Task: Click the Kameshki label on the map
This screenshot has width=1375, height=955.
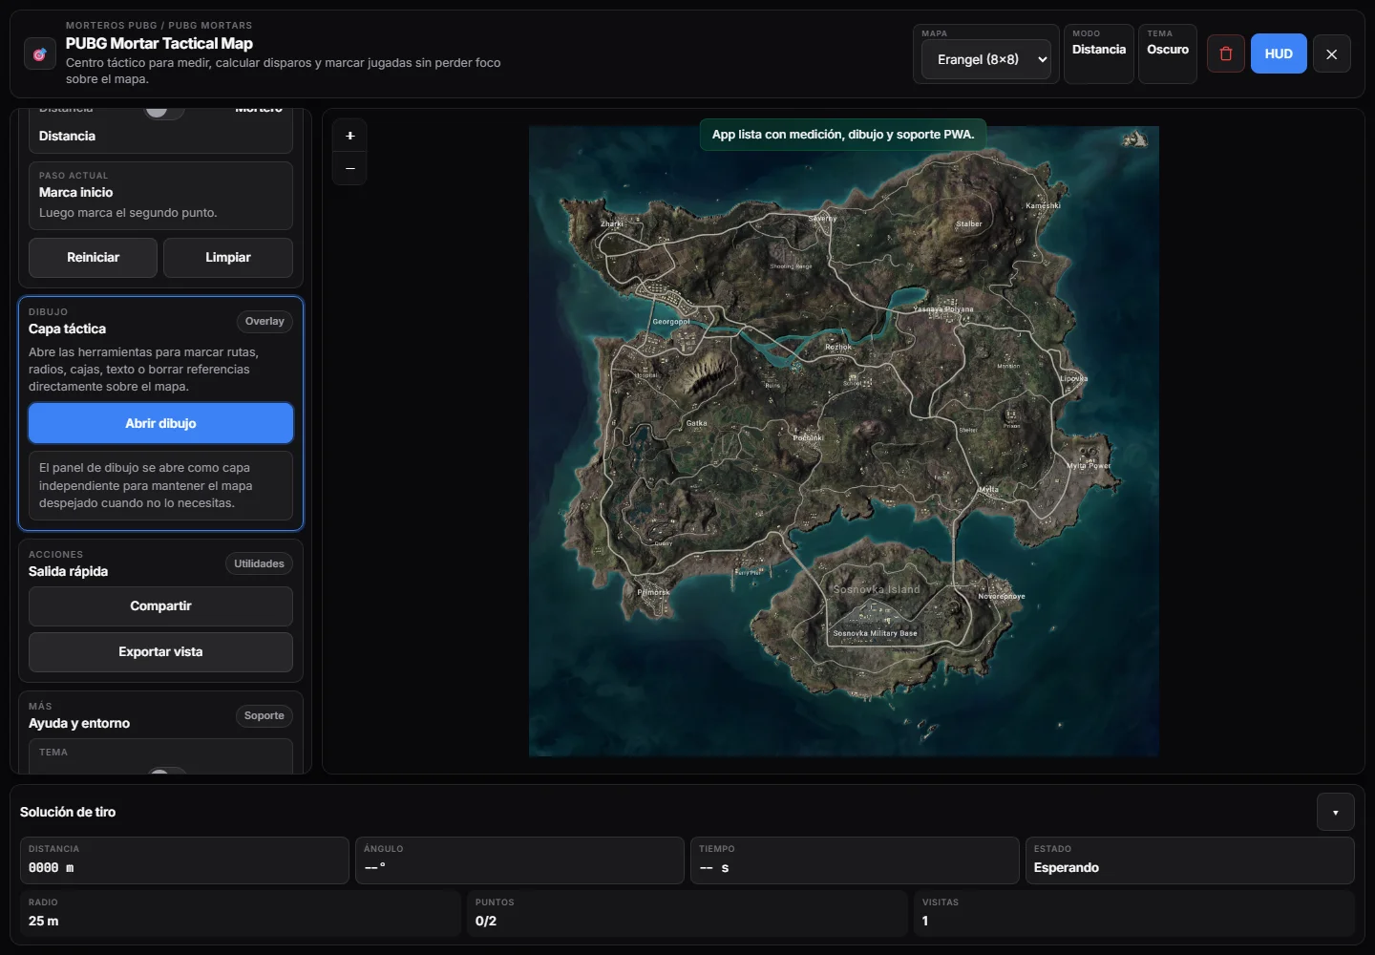Action: [1044, 205]
